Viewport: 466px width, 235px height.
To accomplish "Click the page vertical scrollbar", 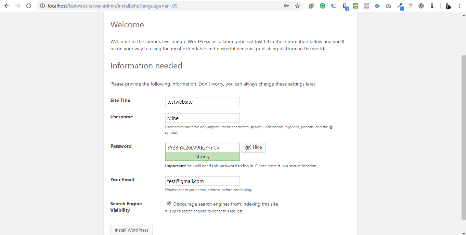I will 464,137.
